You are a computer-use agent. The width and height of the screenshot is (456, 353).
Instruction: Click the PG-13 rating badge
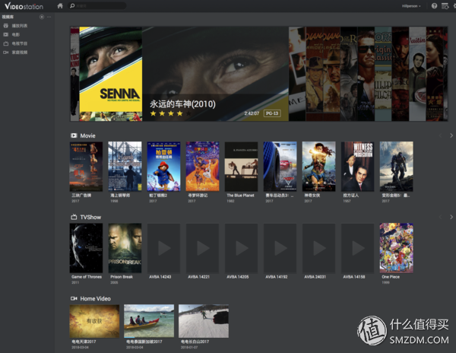[272, 113]
